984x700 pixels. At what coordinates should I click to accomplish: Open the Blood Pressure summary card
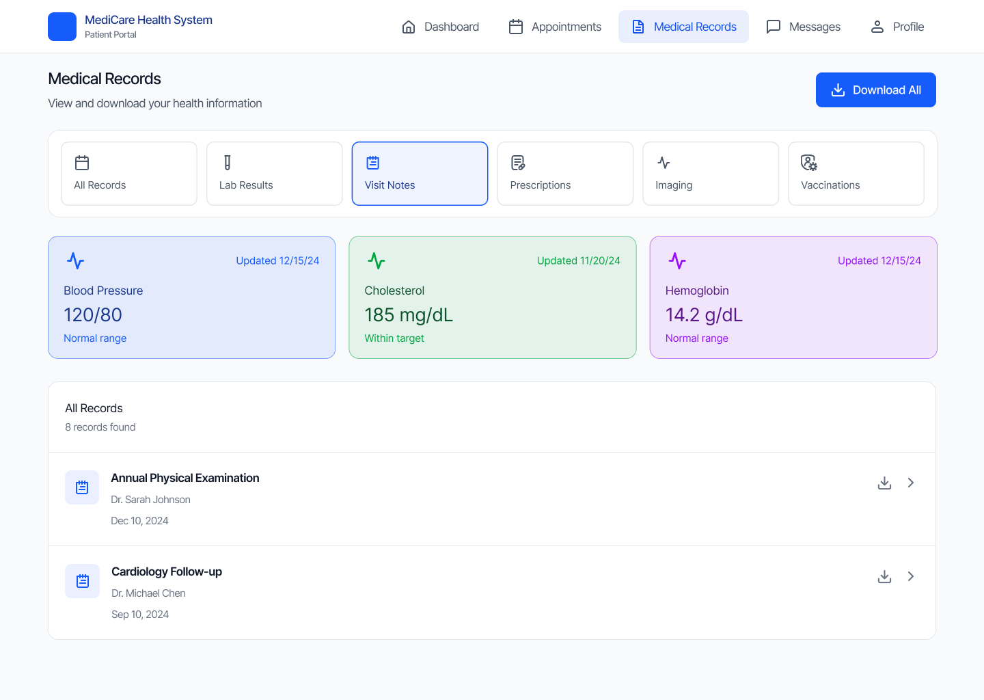(191, 297)
